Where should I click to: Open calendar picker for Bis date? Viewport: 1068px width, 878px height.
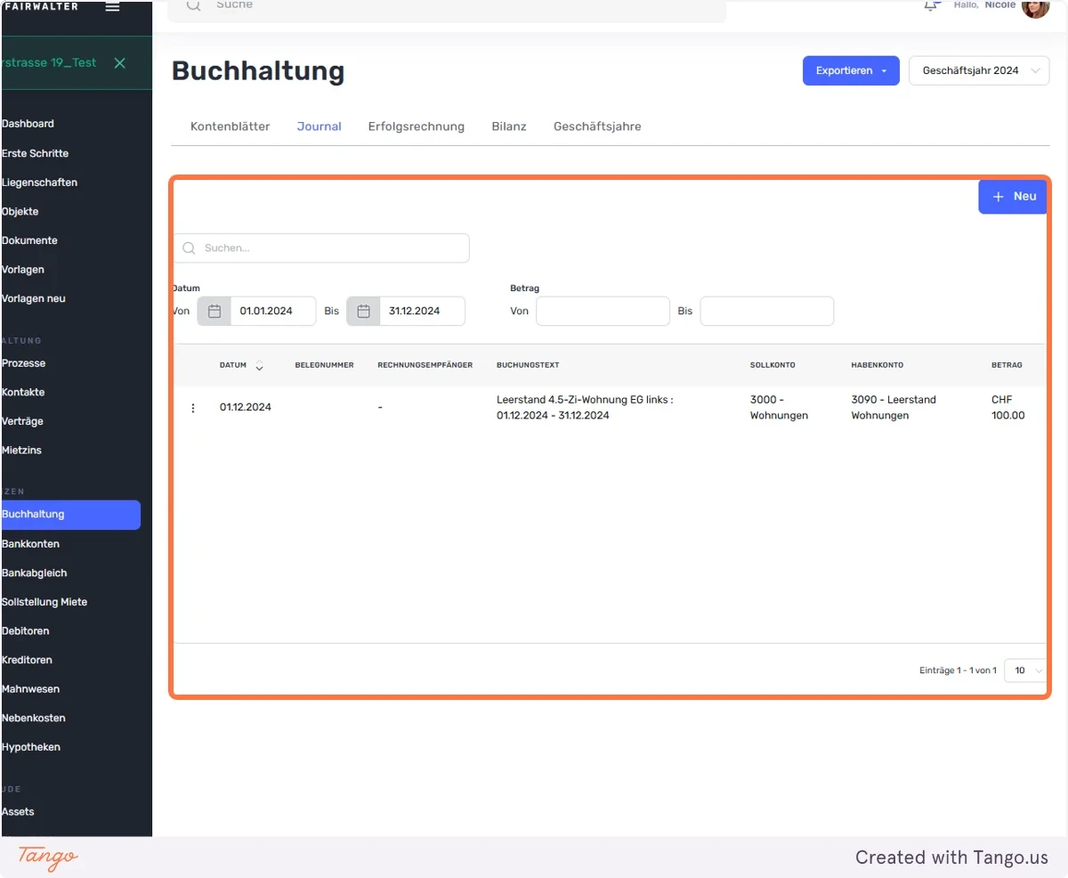coord(363,312)
